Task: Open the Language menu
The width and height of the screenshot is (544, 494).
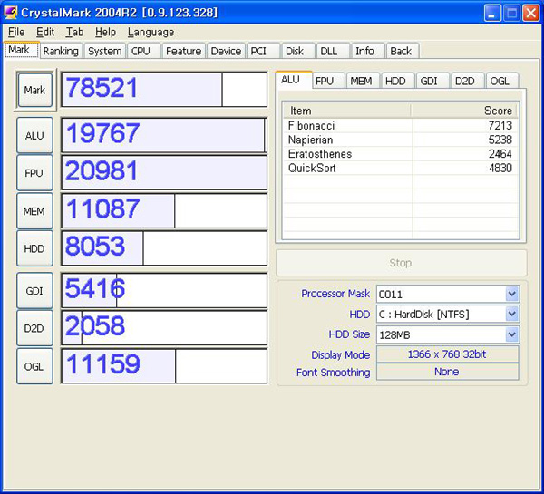Action: tap(151, 32)
